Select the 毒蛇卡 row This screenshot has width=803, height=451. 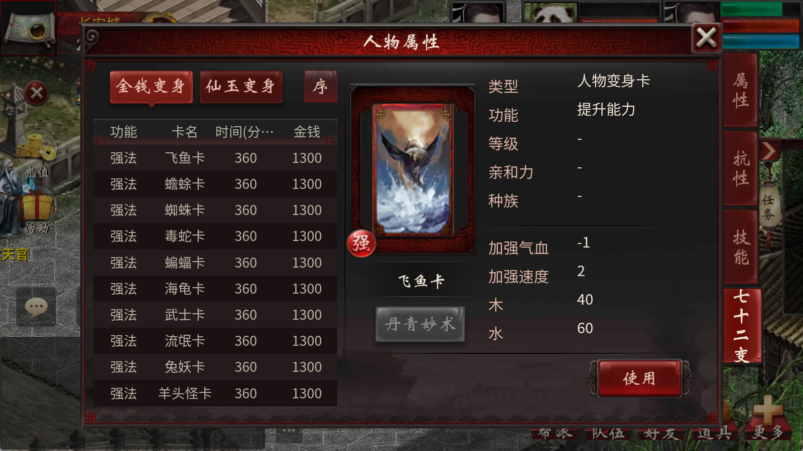[x=215, y=237]
